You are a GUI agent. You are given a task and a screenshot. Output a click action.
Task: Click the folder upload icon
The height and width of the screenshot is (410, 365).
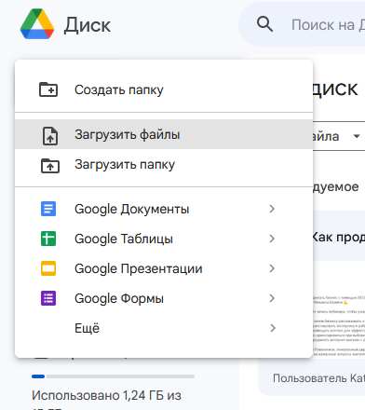(50, 165)
